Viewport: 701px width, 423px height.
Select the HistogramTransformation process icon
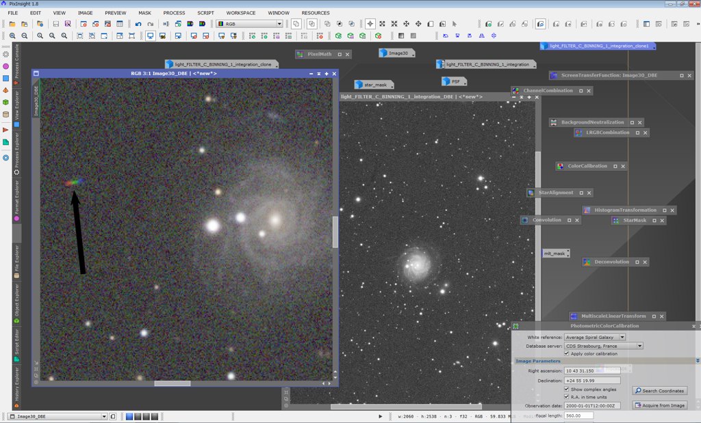[x=587, y=210]
